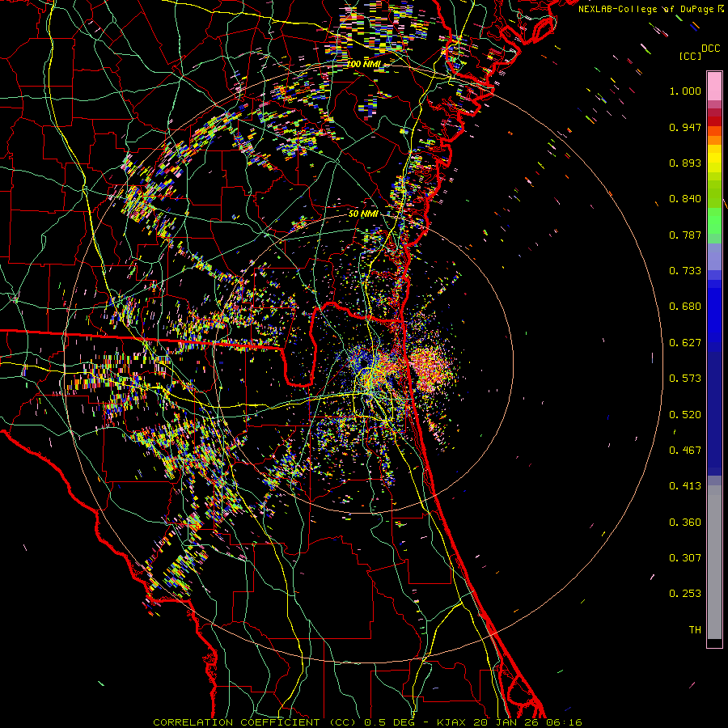Image resolution: width=728 pixels, height=728 pixels.
Task: Click the DCC label above color scale
Action: [x=711, y=49]
